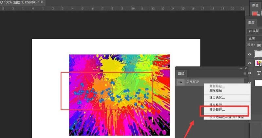Toggle visibility of the text (T) layer

click(250, 73)
